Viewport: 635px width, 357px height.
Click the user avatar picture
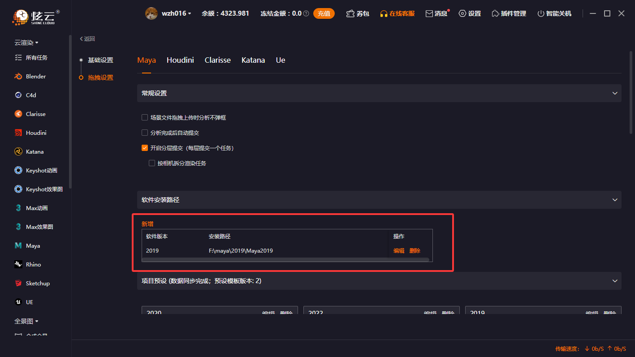click(151, 13)
